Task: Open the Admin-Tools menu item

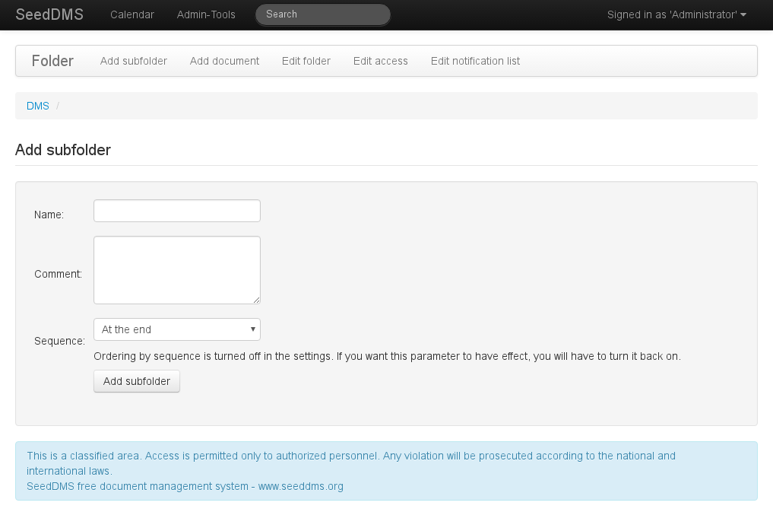Action: click(x=206, y=14)
